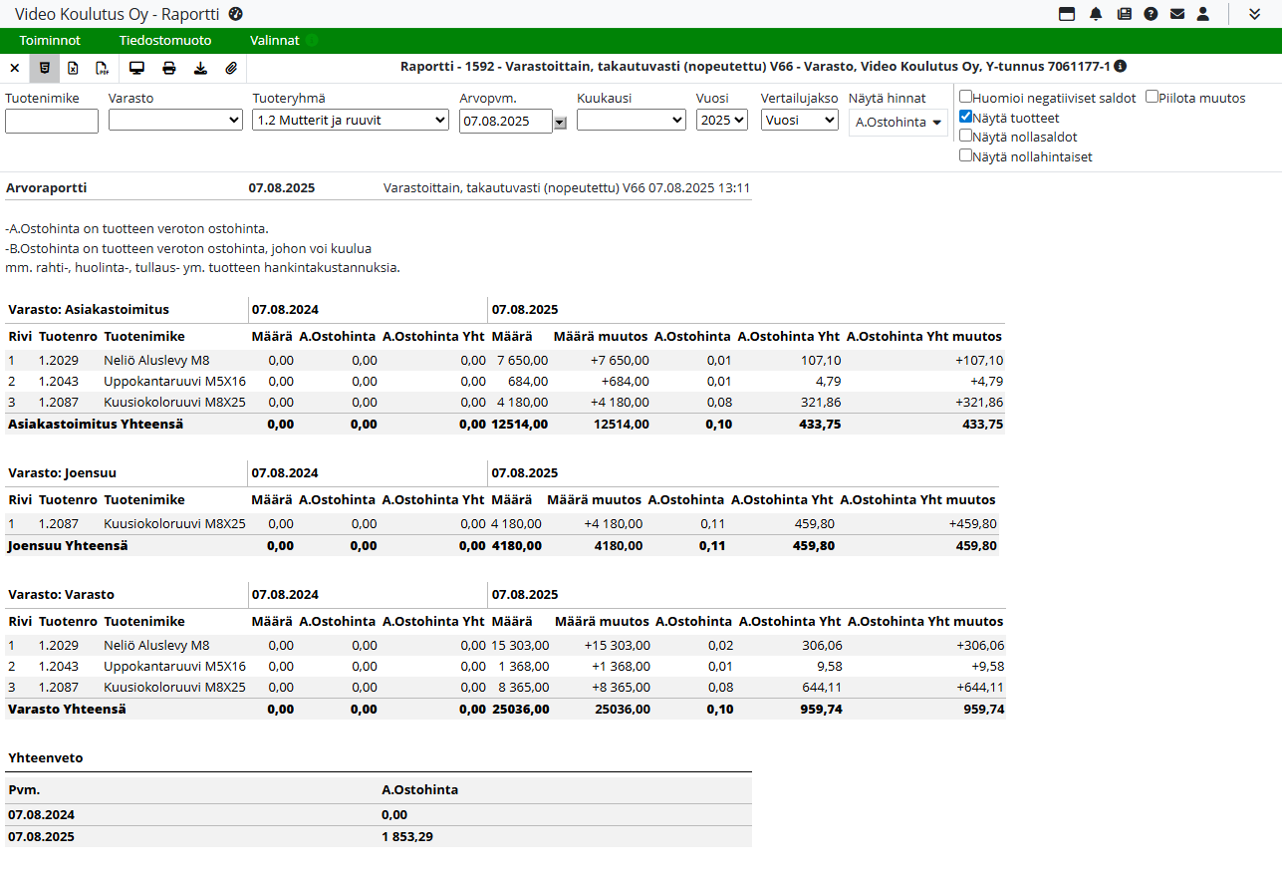Click the printer icon in toolbar

(x=169, y=69)
